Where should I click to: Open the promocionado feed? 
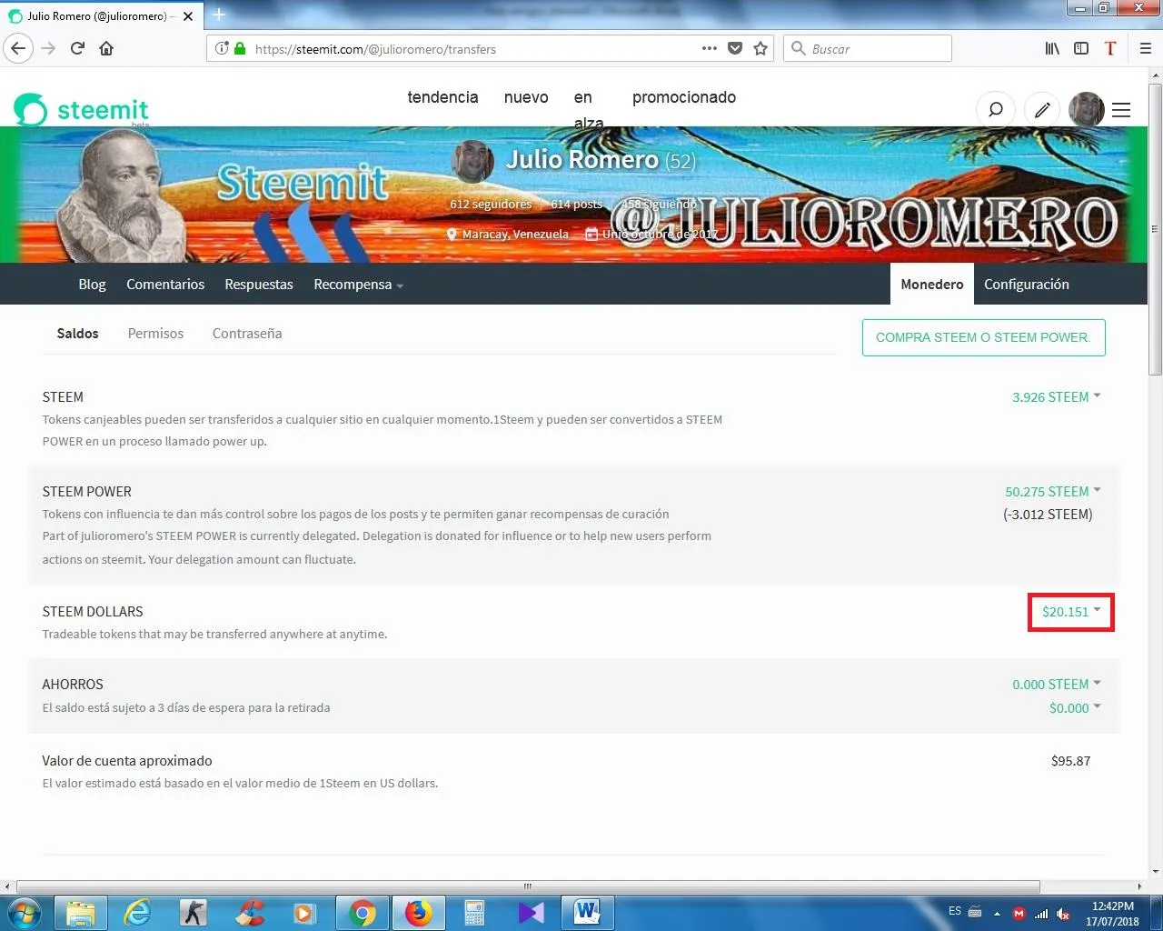pos(684,97)
